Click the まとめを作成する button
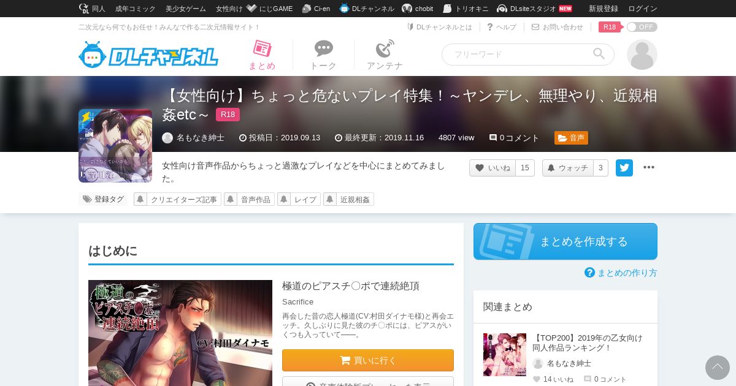The image size is (736, 386). pos(565,241)
